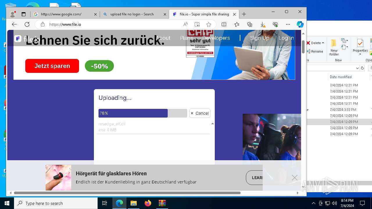The height and width of the screenshot is (209, 372).
Task: Sort by Date modified column in Explorer
Action: 341,77
